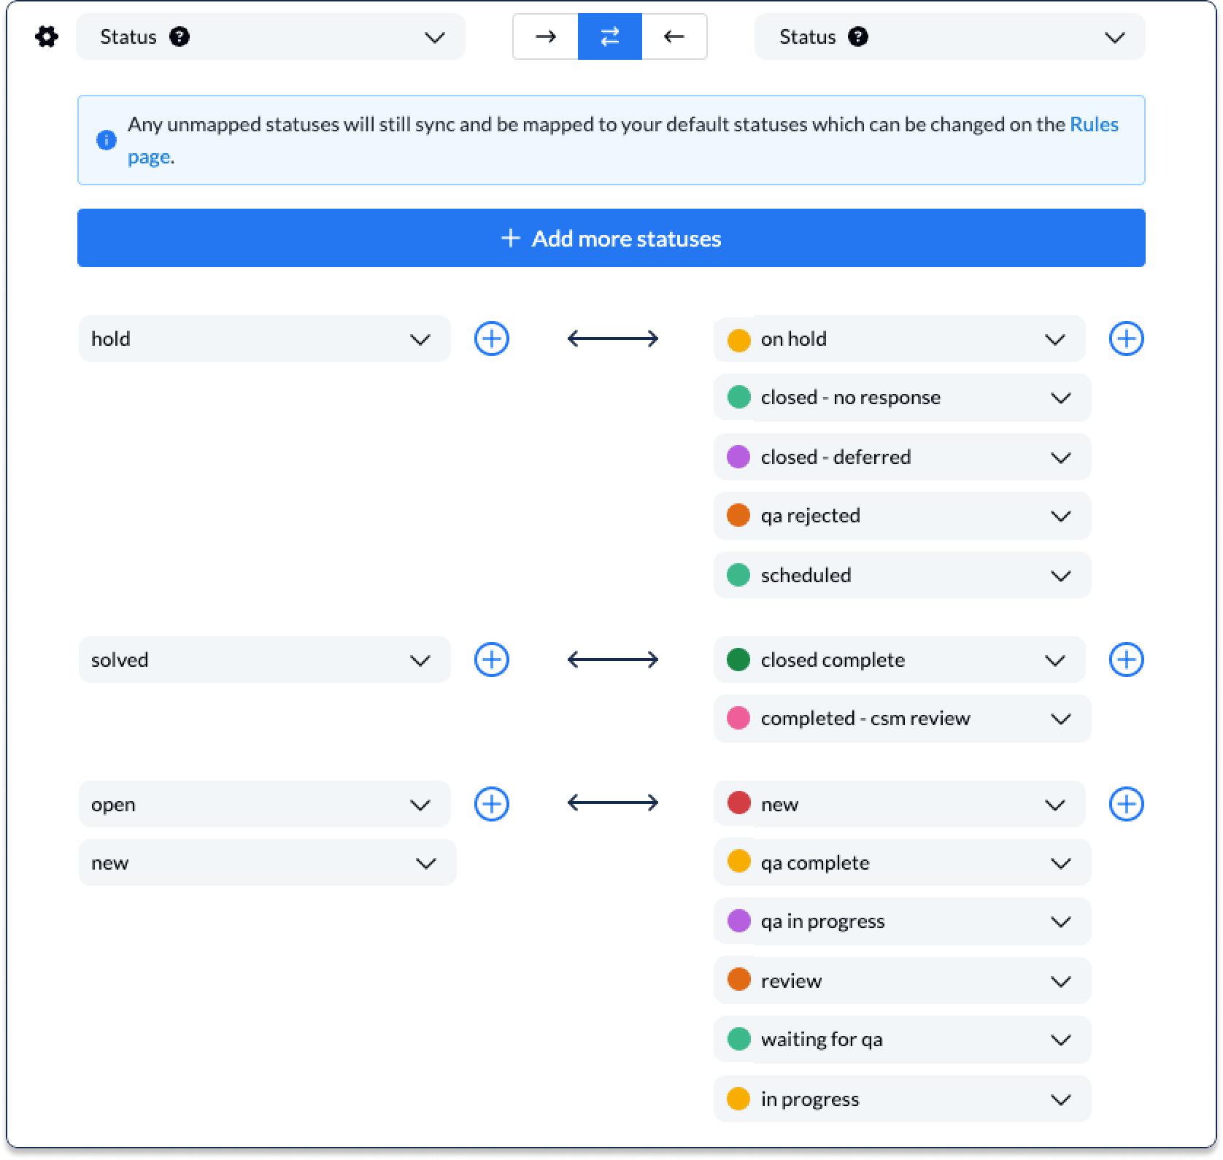Click the settings gear icon
The height and width of the screenshot is (1160, 1223).
[46, 36]
